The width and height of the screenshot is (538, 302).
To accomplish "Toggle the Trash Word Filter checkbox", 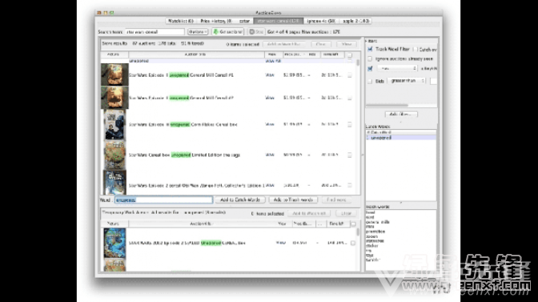I will coord(370,49).
